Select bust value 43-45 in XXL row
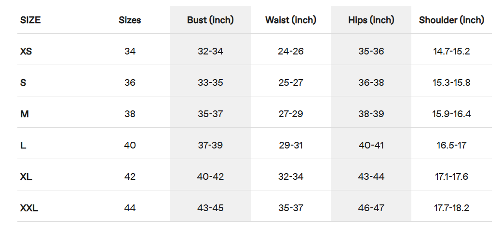 [210, 208]
